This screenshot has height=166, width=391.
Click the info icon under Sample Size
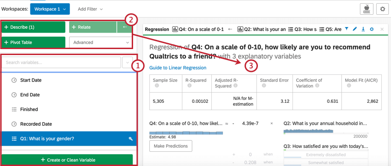point(157,86)
